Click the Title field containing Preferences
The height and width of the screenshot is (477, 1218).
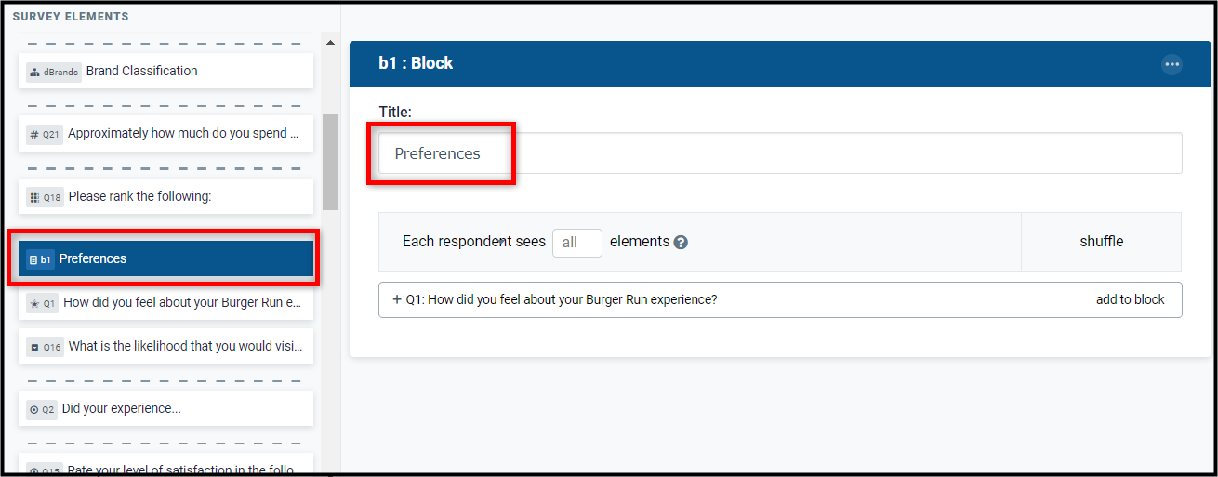click(780, 153)
